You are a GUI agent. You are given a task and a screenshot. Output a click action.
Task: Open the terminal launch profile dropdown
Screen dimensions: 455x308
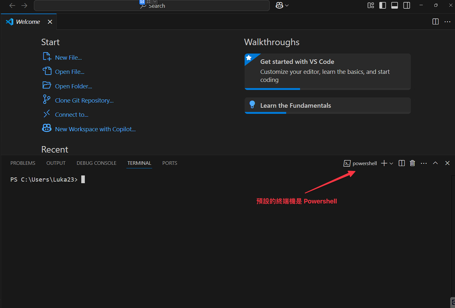(x=392, y=164)
